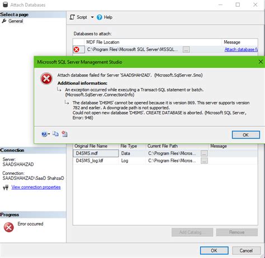Click OK in the error dialog
The width and height of the screenshot is (265, 258).
pos(245,135)
